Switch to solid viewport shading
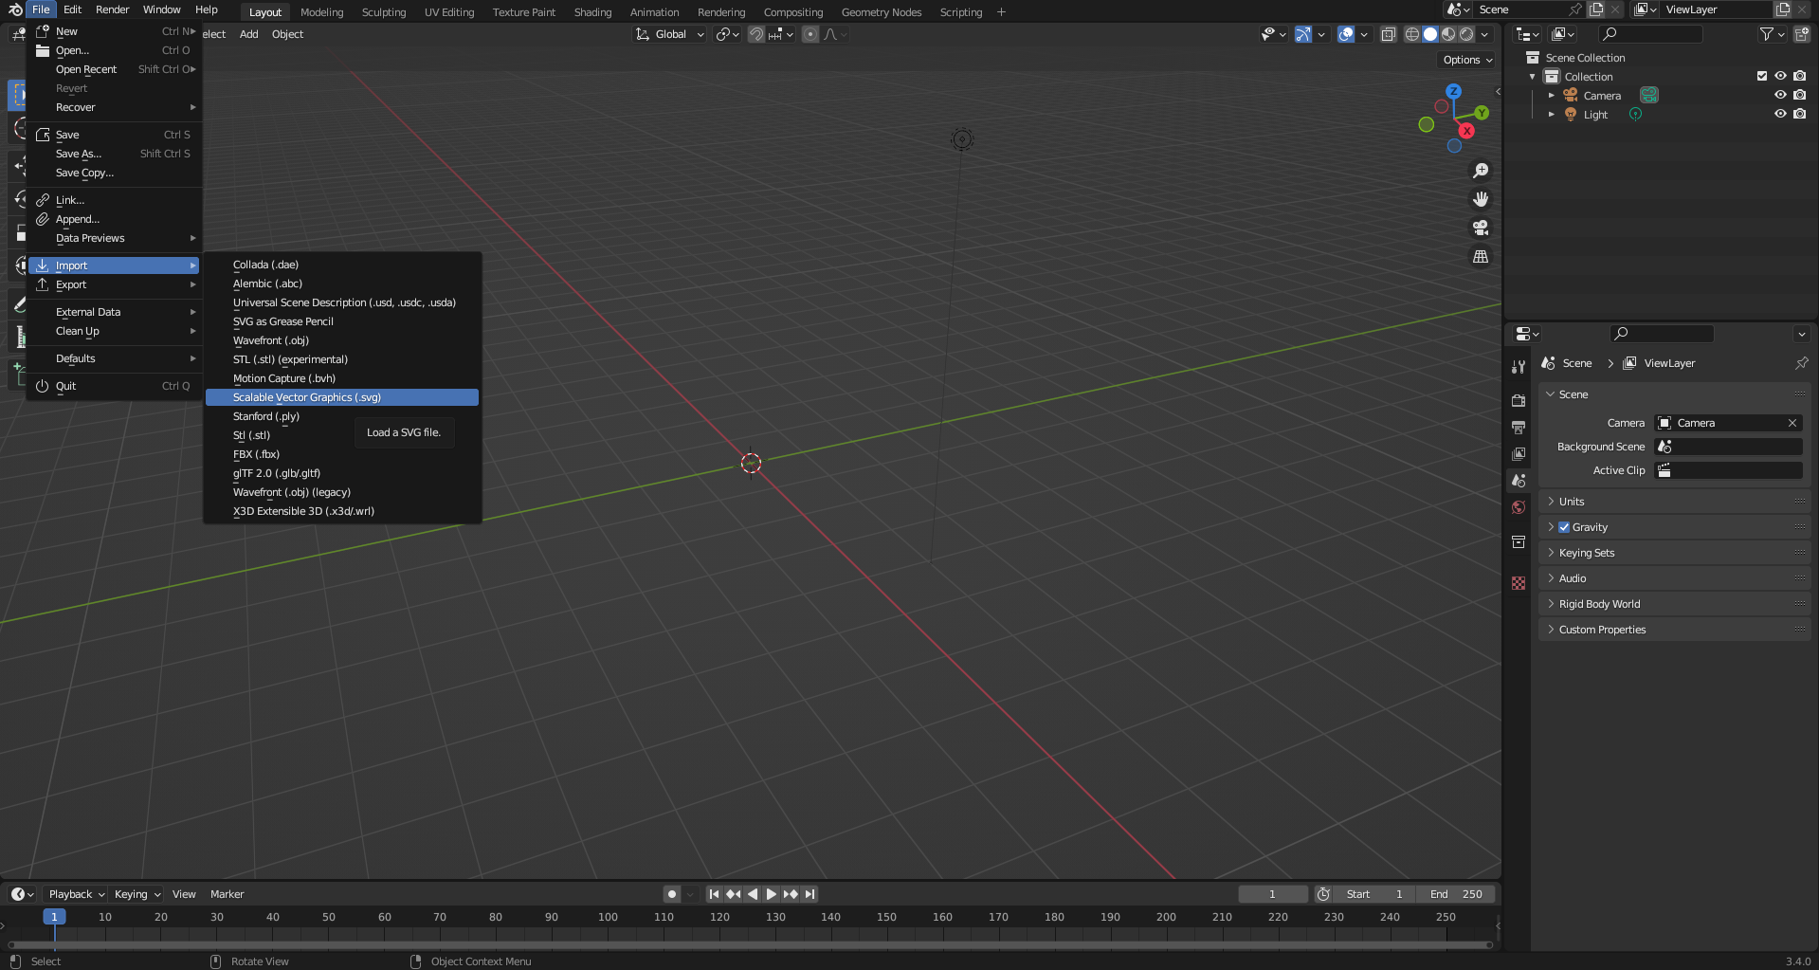This screenshot has width=1819, height=970. 1430,34
